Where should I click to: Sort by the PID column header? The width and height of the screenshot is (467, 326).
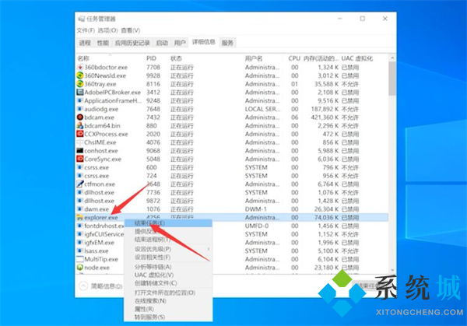pyautogui.click(x=151, y=58)
